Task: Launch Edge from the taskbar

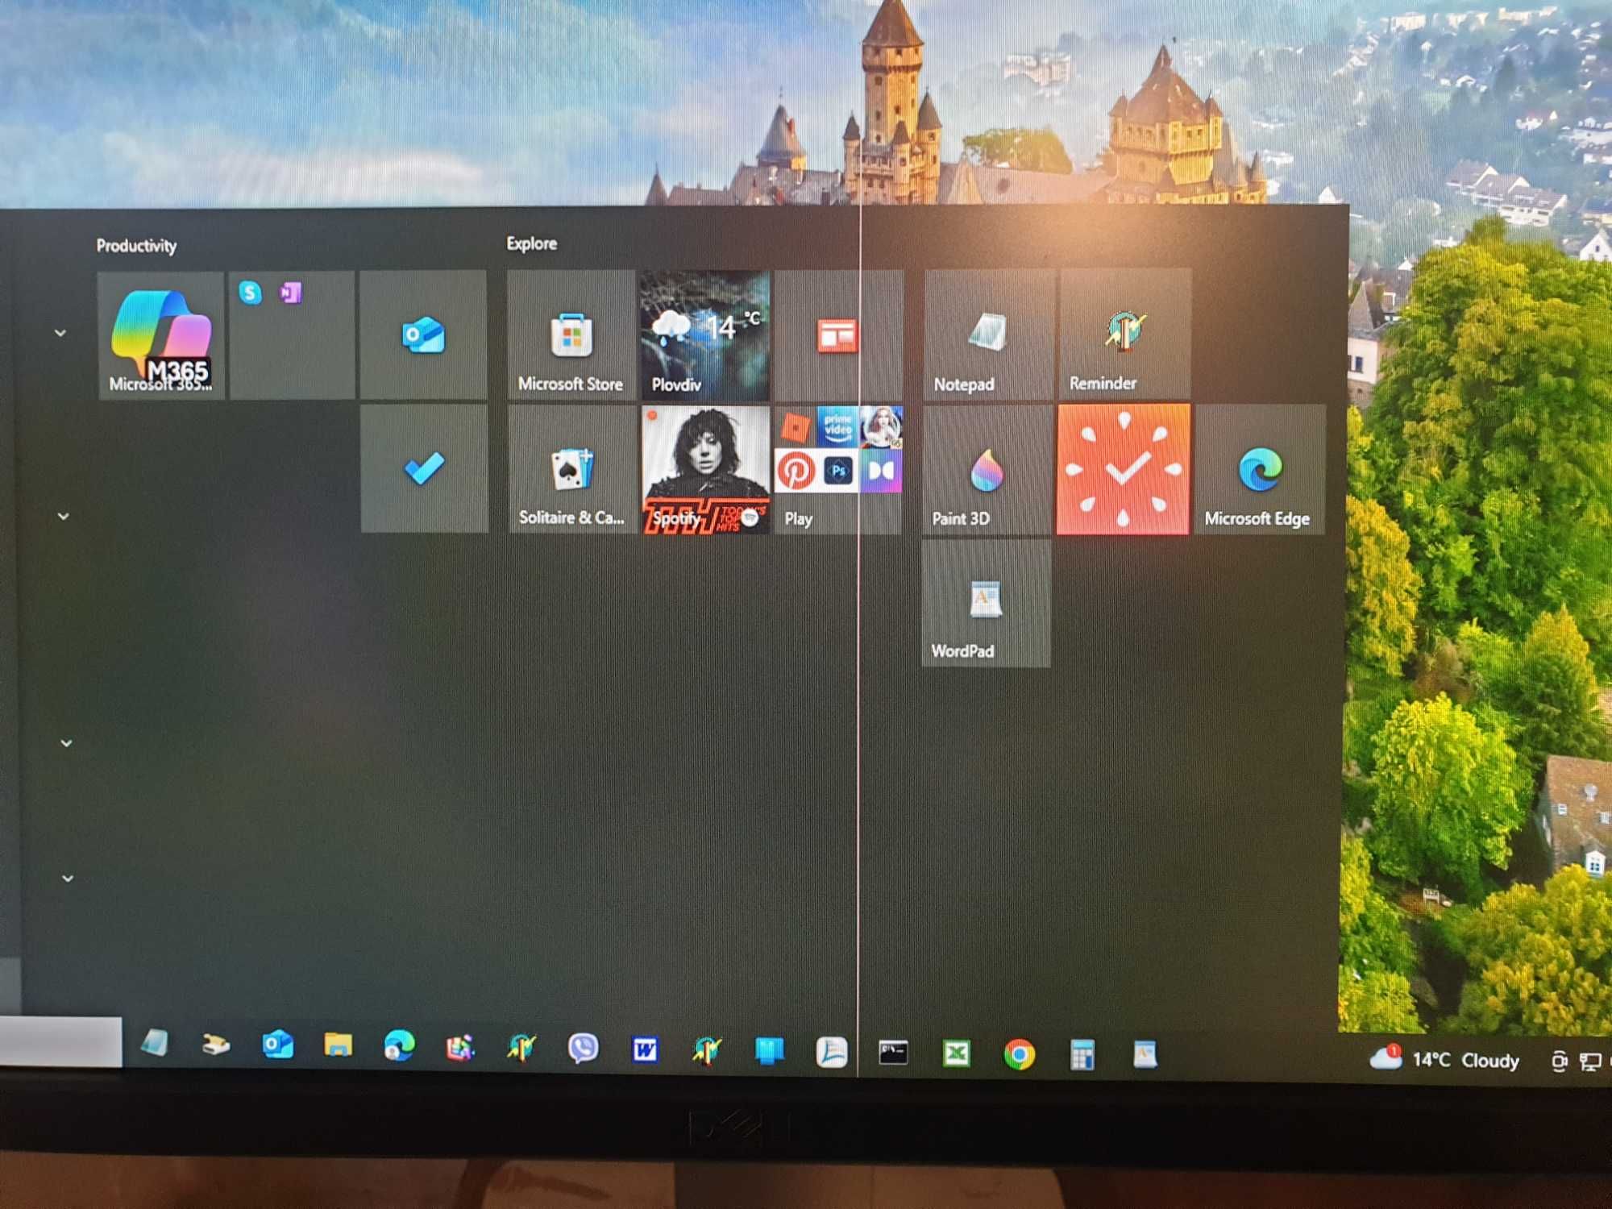Action: click(399, 1046)
